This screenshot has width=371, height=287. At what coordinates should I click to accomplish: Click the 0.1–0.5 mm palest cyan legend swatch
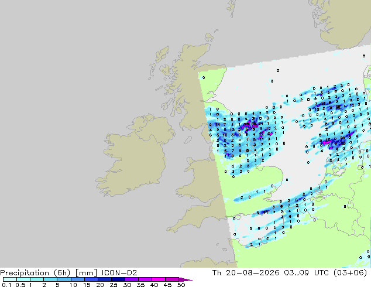pos(10,279)
